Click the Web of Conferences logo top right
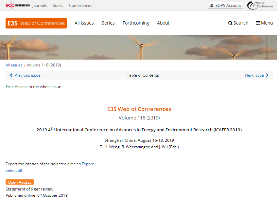The image size is (277, 200). click(260, 5)
